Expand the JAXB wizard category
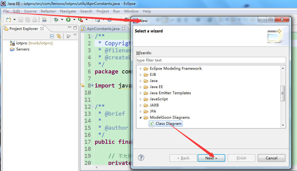Screen dimensions: 297x171 140,105
